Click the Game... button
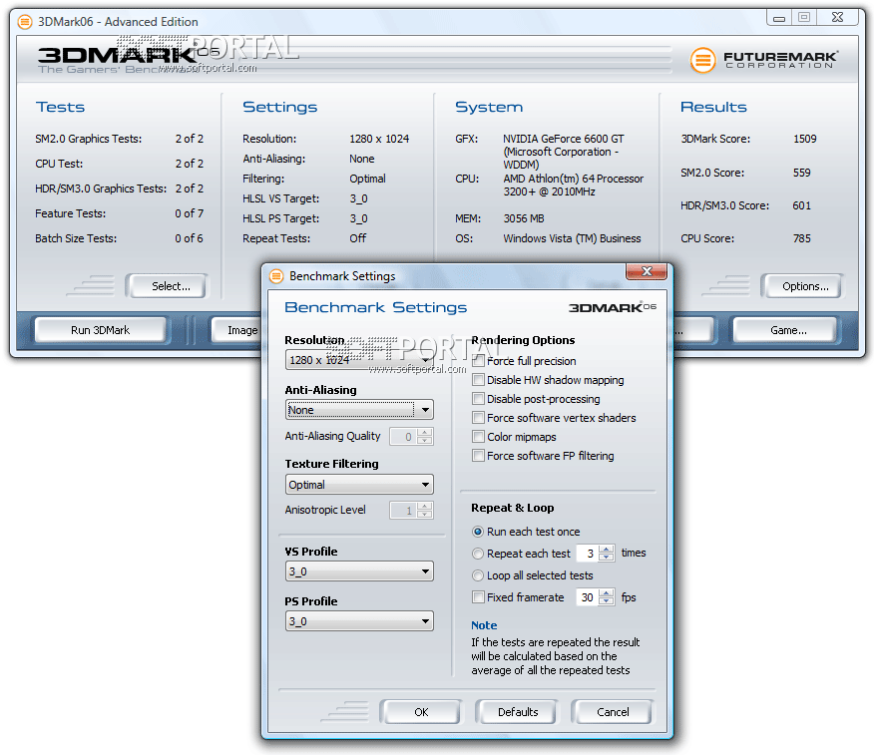 786,330
